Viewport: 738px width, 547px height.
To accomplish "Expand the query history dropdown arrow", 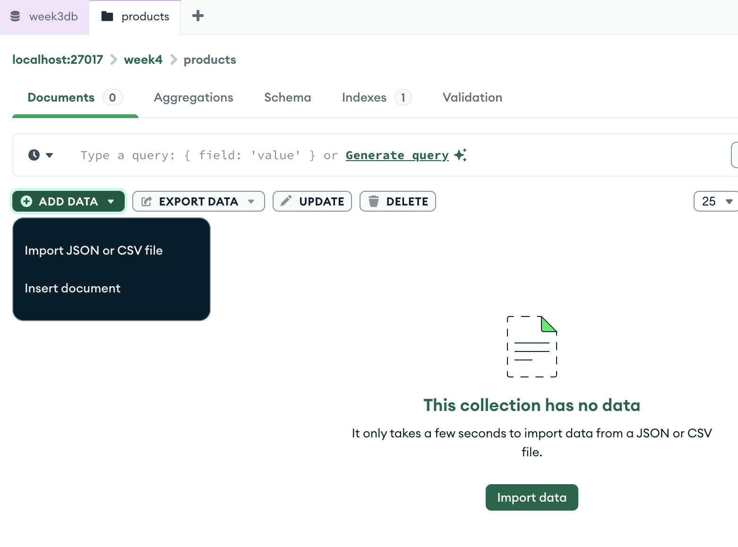I will point(50,155).
